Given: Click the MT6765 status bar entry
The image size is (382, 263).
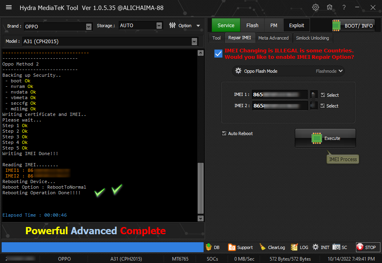Looking at the screenshot, I should pos(180,259).
